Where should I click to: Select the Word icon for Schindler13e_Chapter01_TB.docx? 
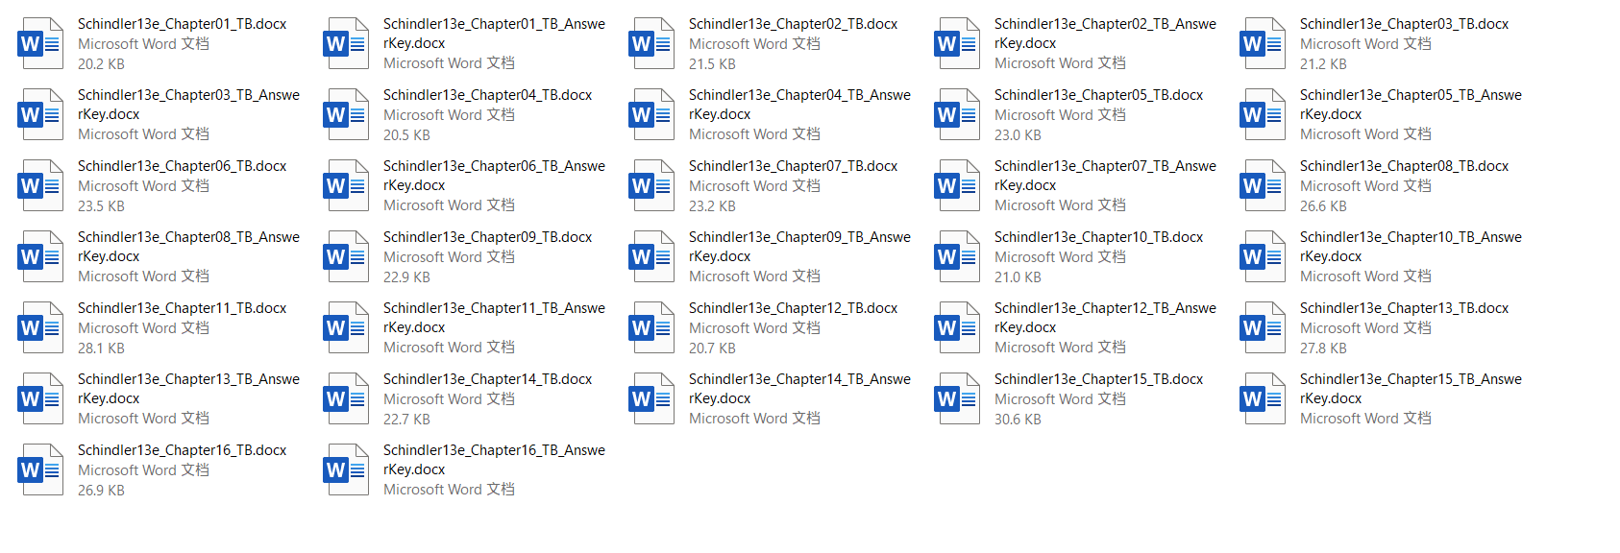(40, 43)
